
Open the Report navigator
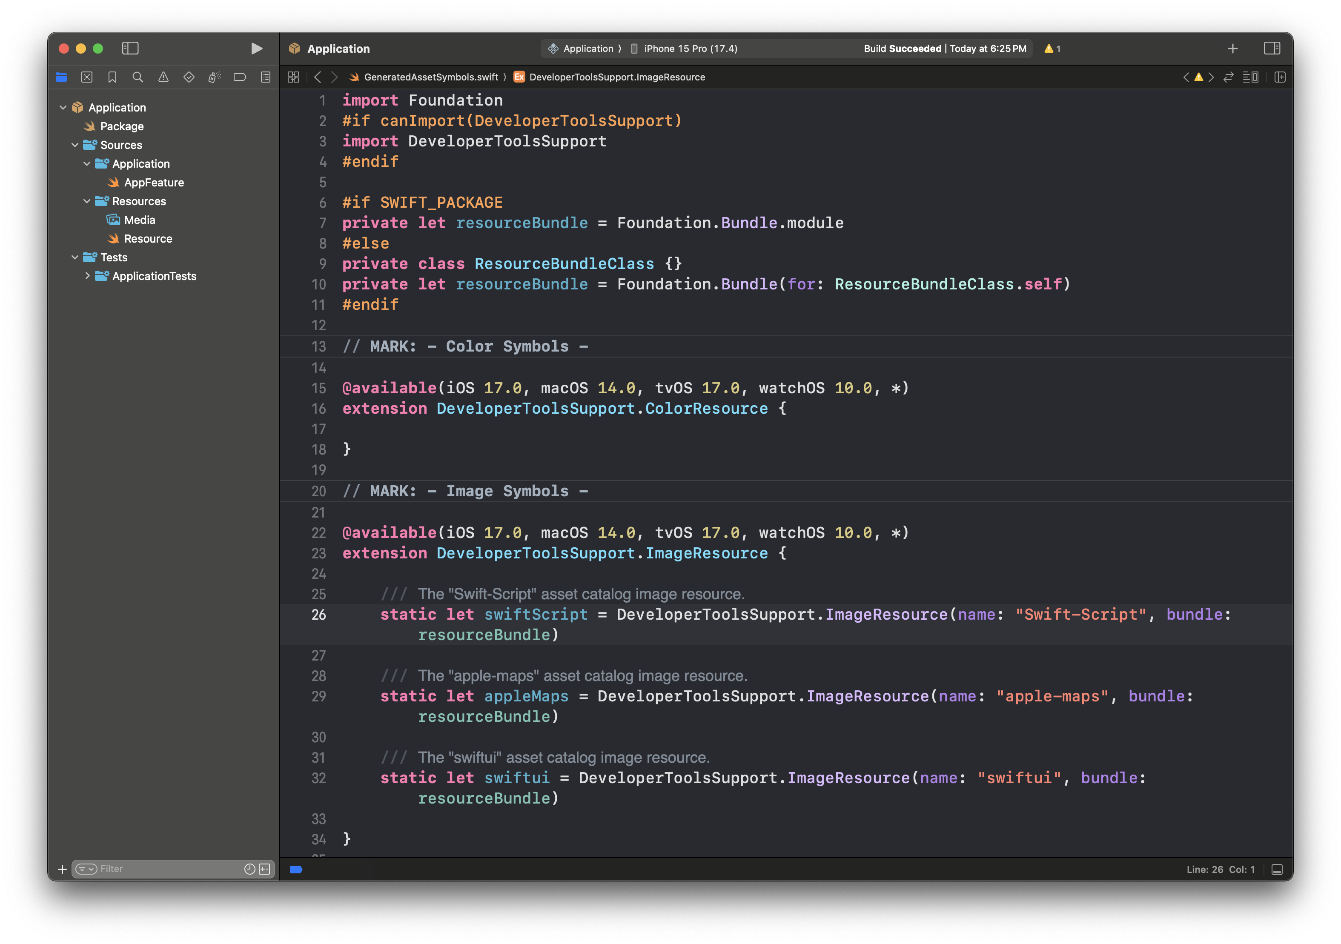coord(266,77)
